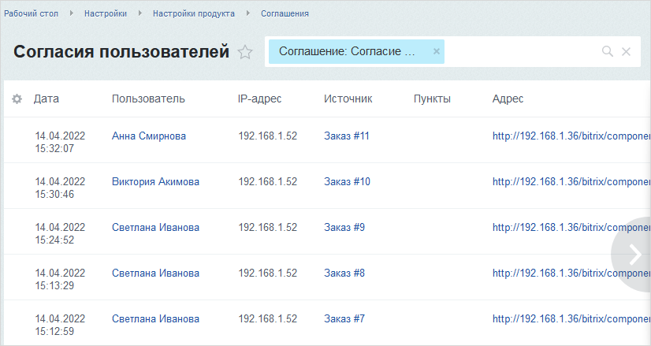Sort by the Пользователь column header
Viewport: 651px width, 346px height.
click(x=148, y=99)
